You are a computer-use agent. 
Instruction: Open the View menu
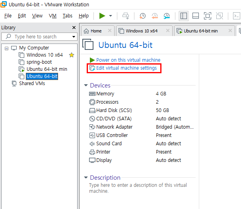pos(37,16)
